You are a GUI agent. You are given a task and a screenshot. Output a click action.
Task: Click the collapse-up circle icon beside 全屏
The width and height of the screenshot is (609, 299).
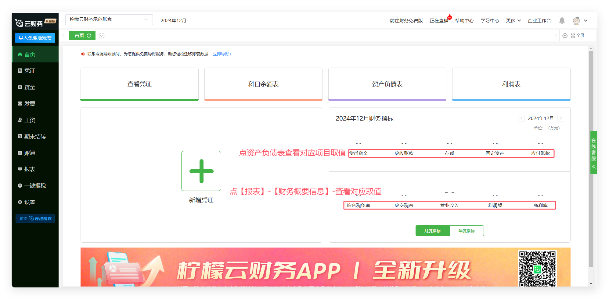pyautogui.click(x=565, y=36)
